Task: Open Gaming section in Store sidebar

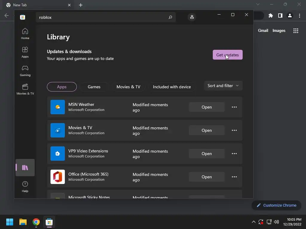Action: pos(25,71)
